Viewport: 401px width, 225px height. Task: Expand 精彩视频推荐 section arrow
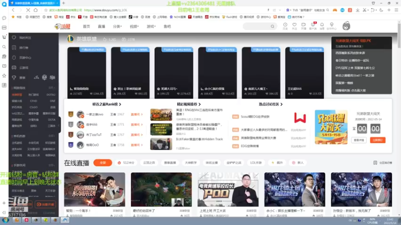pyautogui.click(x=199, y=104)
